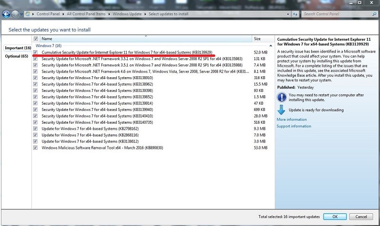Collapse the Windows 7 (16) group
The width and height of the screenshot is (380, 226).
coord(271,45)
